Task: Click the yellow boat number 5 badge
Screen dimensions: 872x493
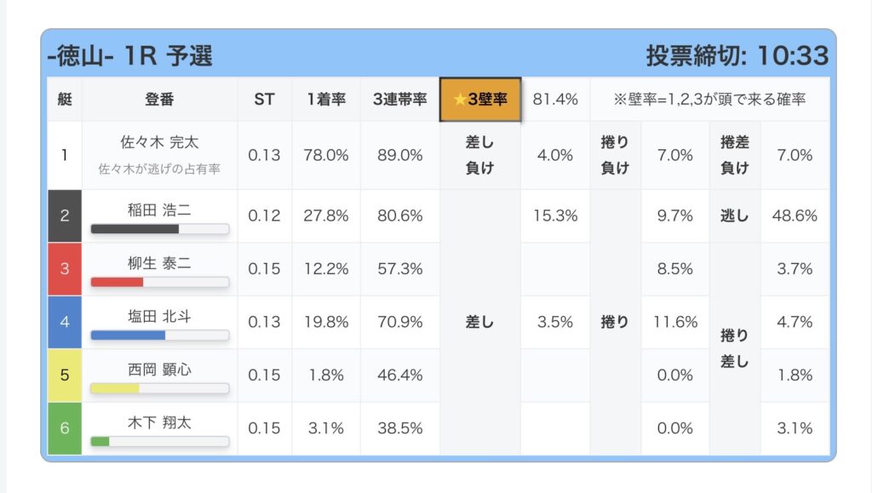Action: pyautogui.click(x=65, y=375)
